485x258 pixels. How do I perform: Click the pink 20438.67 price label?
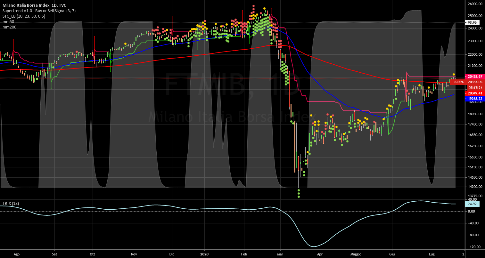point(475,77)
